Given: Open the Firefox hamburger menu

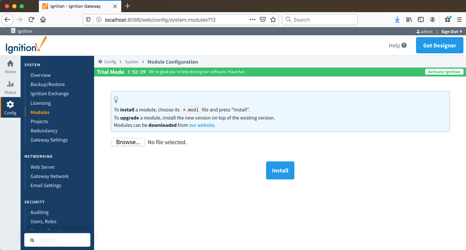Looking at the screenshot, I should (x=459, y=20).
